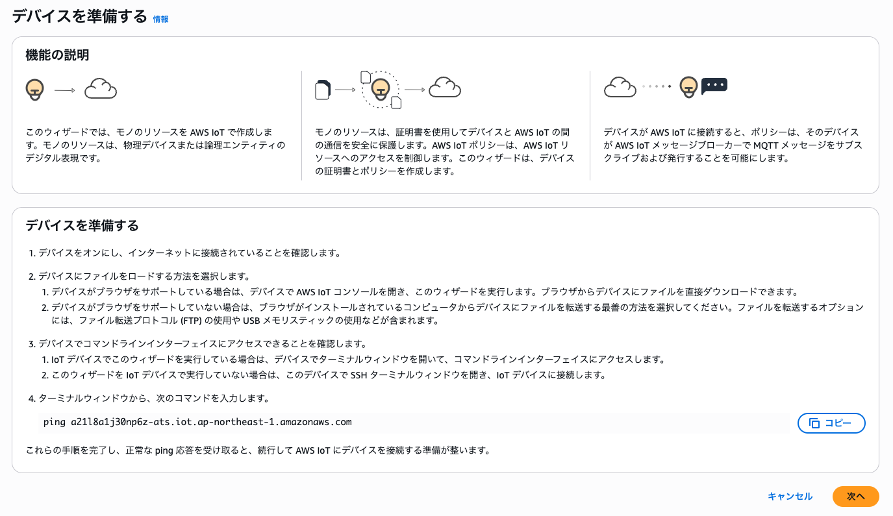Click sub-step mentioning FTP and USB メモリスティック
This screenshot has height=516, width=893.
click(x=458, y=313)
